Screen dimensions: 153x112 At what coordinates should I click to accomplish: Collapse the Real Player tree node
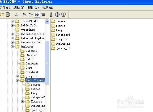[17, 80]
